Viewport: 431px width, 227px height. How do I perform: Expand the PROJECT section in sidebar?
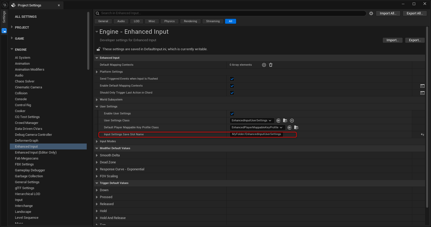coord(12,27)
